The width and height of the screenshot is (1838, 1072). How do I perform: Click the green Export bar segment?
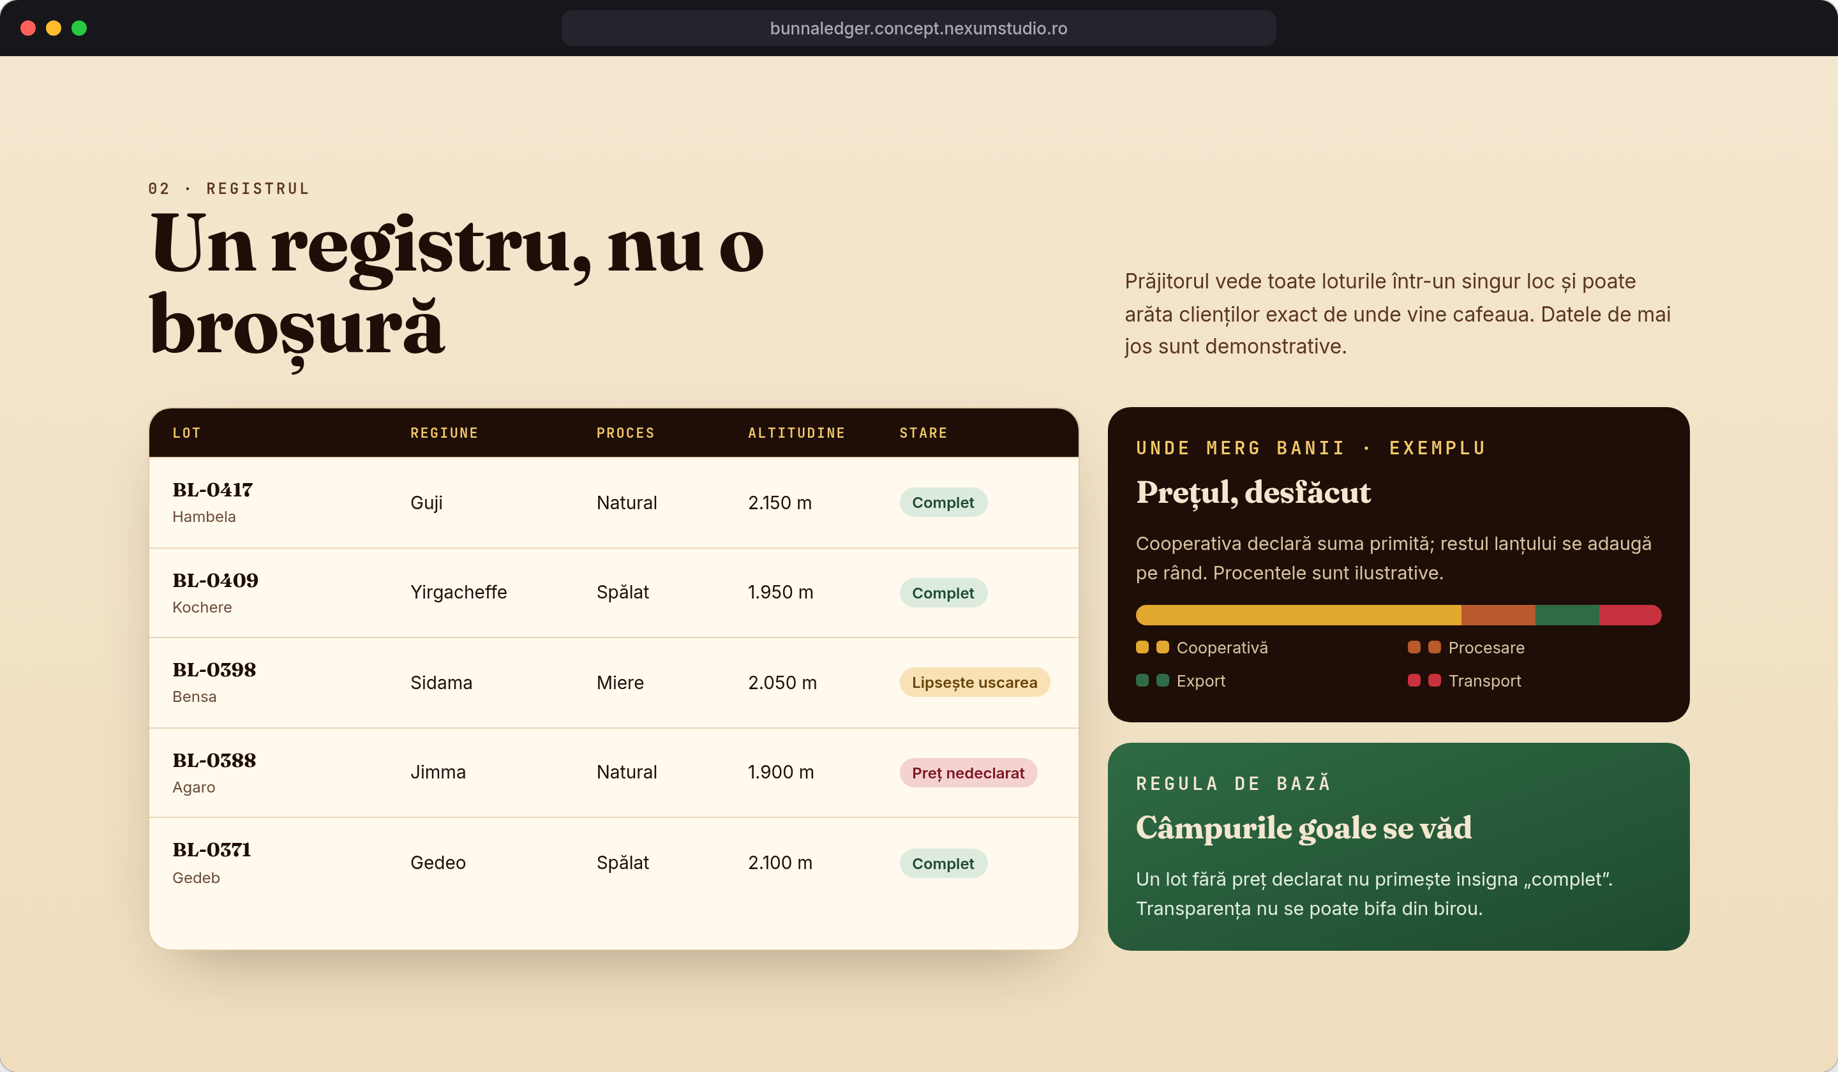(x=1567, y=614)
